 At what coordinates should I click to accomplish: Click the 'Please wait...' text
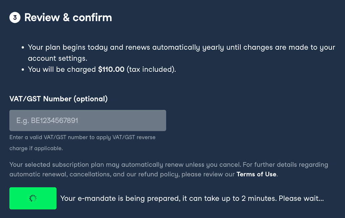301,198
